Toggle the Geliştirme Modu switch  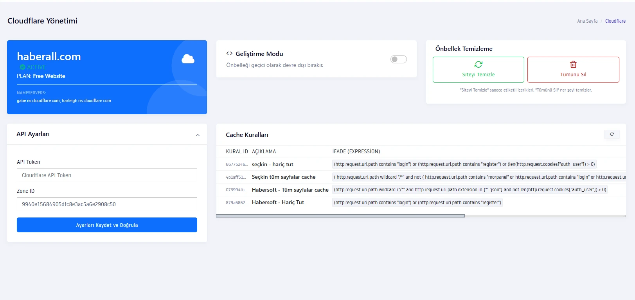[x=399, y=59]
